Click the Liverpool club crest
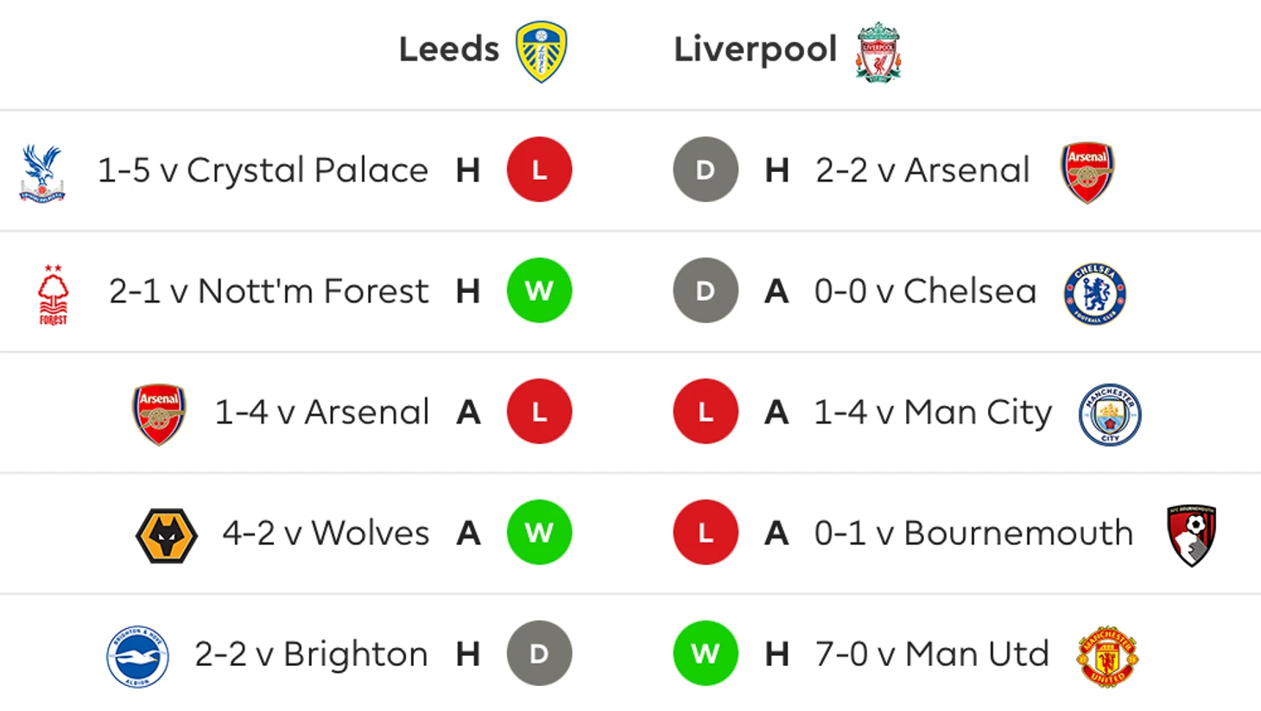This screenshot has width=1261, height=711. [878, 52]
